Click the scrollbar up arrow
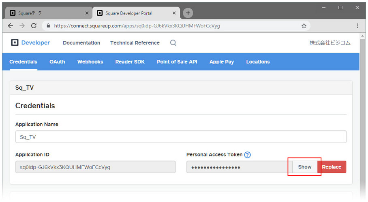368x202 pixels. [363, 36]
